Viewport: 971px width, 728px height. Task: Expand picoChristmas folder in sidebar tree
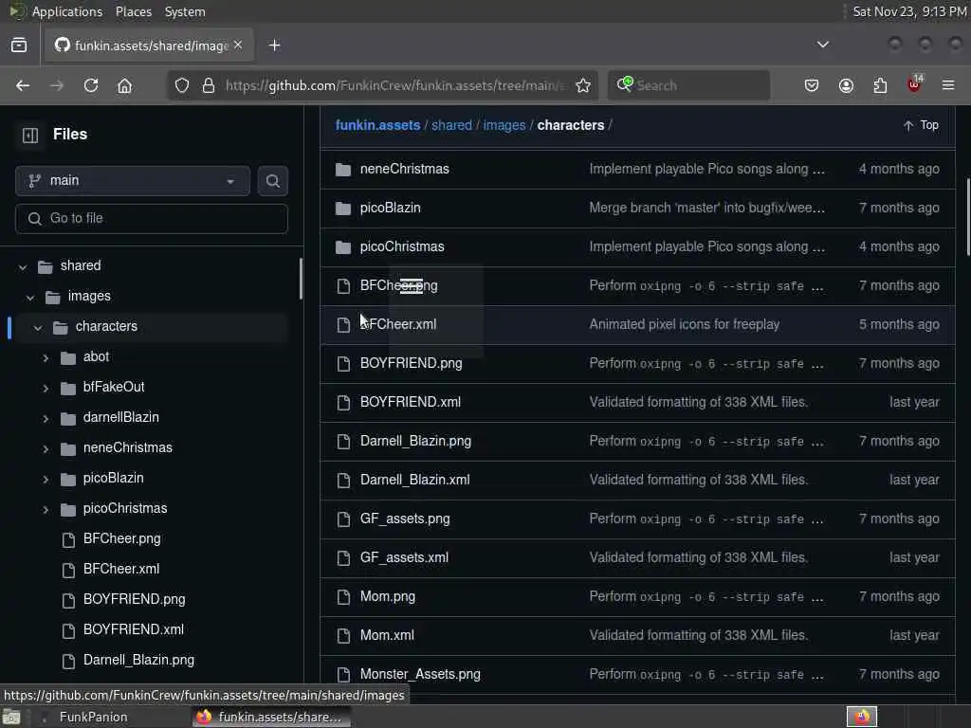46,509
